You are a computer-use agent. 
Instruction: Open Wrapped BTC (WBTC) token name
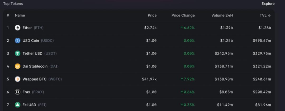42,79
